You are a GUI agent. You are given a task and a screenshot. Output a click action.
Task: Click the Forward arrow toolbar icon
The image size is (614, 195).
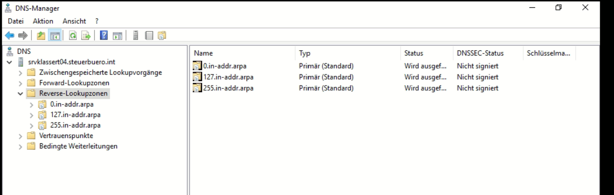coord(23,36)
